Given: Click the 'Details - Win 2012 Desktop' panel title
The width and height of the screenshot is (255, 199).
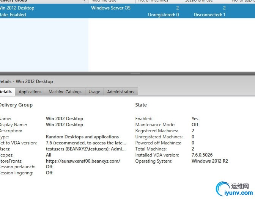Looking at the screenshot, I should (26, 81).
